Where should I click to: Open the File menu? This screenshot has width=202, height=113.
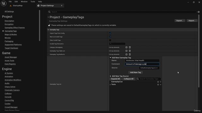click(x=10, y=2)
